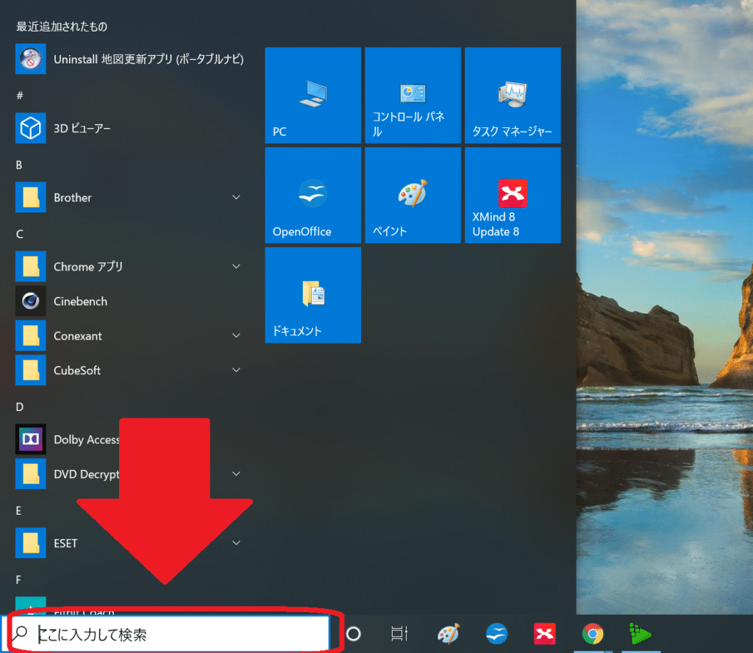Click the 最近追加されたもの header
The image size is (753, 653).
click(x=62, y=26)
